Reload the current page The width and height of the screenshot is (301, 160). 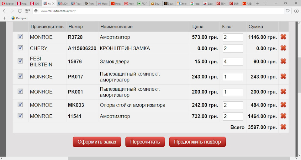[x=20, y=11]
